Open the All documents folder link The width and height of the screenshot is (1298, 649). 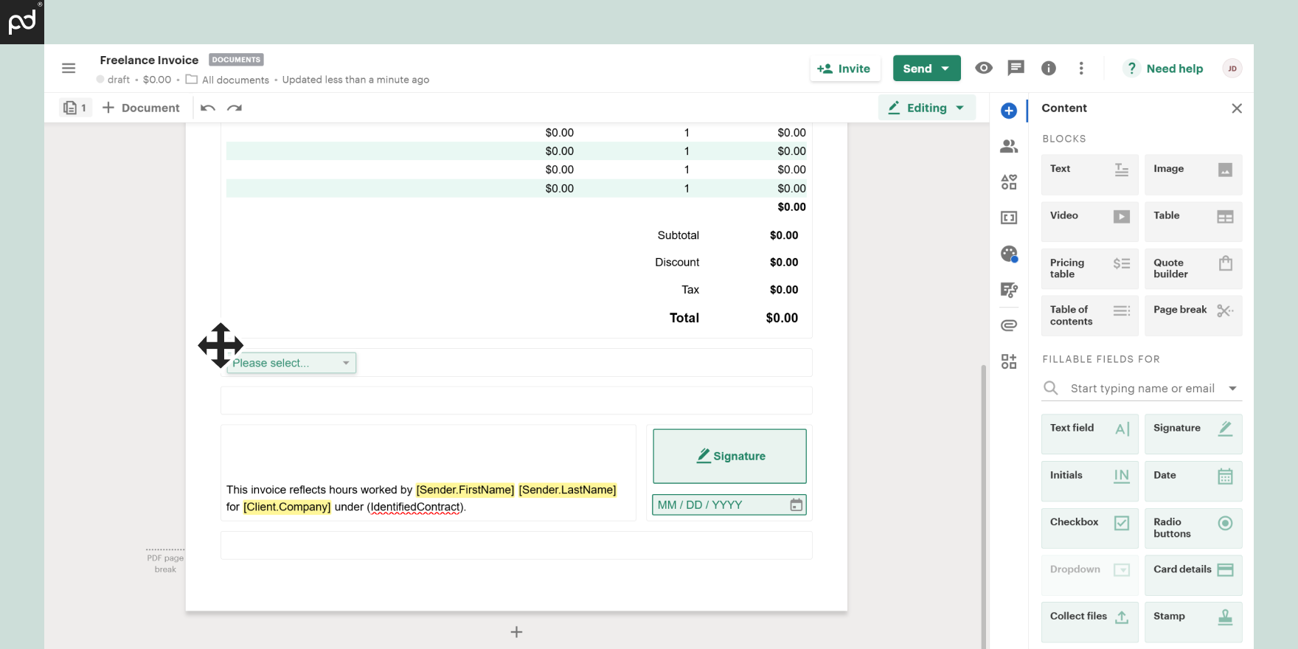tap(227, 80)
